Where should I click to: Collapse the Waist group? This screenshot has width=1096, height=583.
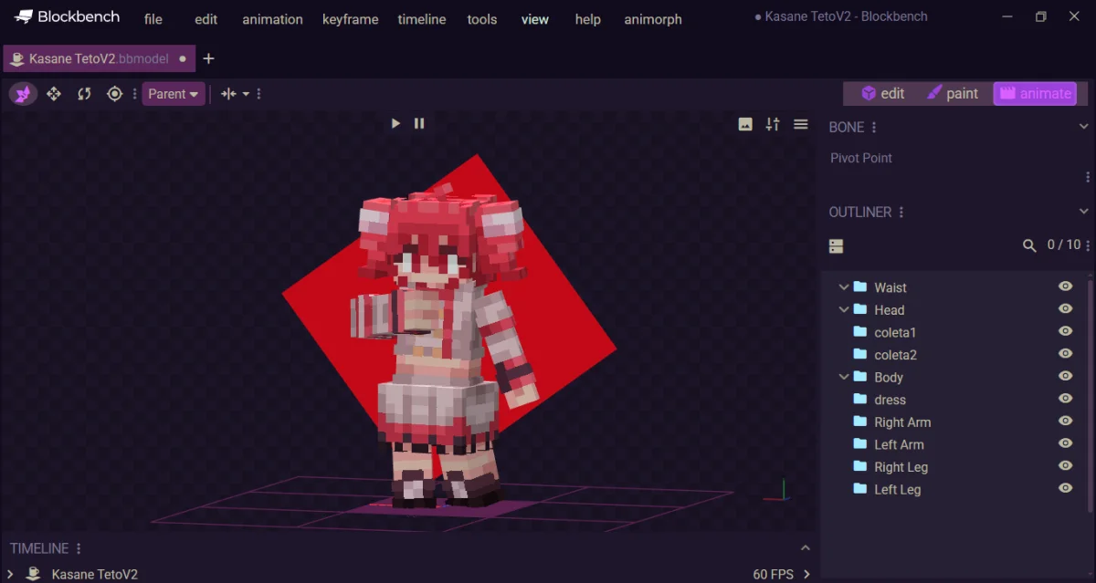click(844, 286)
